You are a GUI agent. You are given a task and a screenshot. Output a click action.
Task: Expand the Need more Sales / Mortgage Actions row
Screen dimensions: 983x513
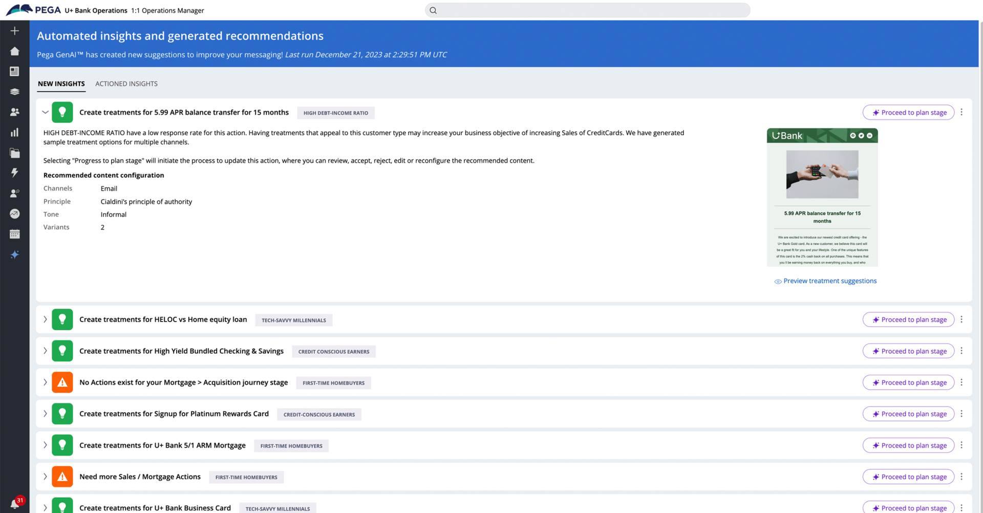pyautogui.click(x=45, y=477)
